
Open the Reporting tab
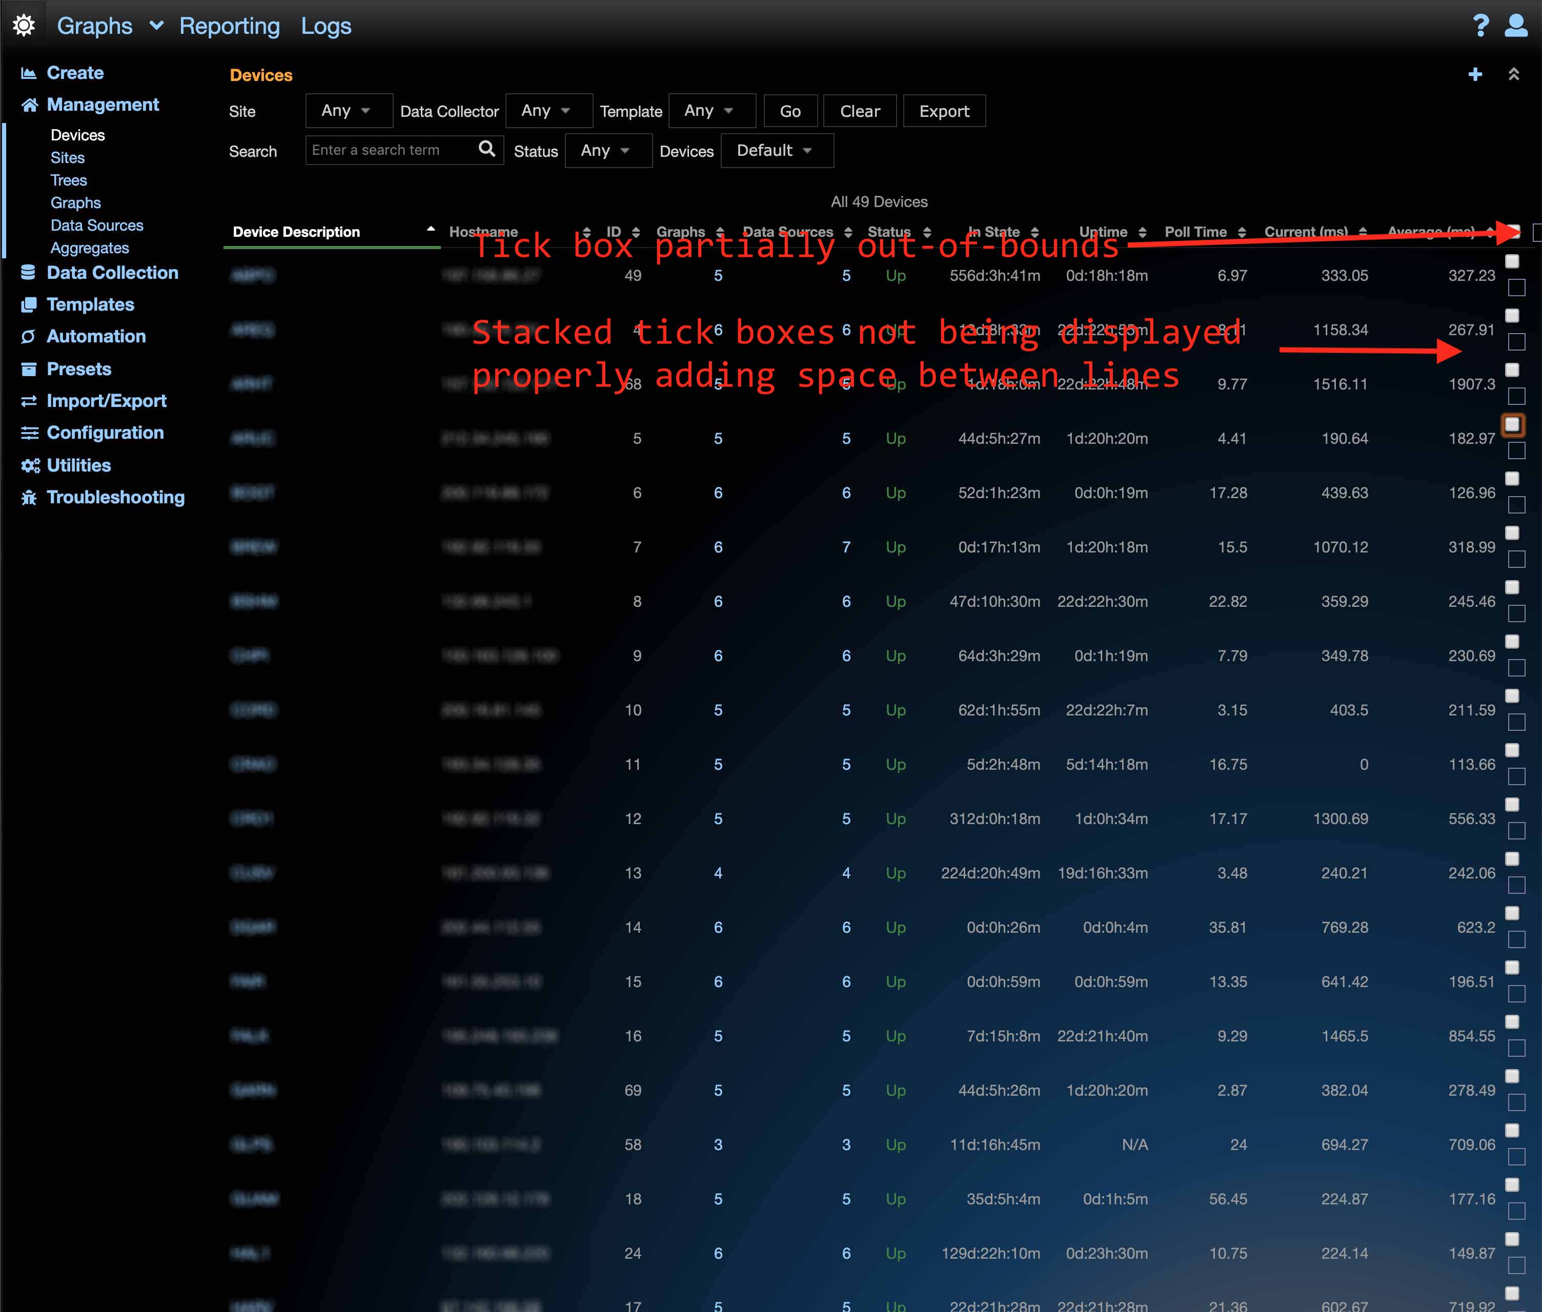point(229,26)
